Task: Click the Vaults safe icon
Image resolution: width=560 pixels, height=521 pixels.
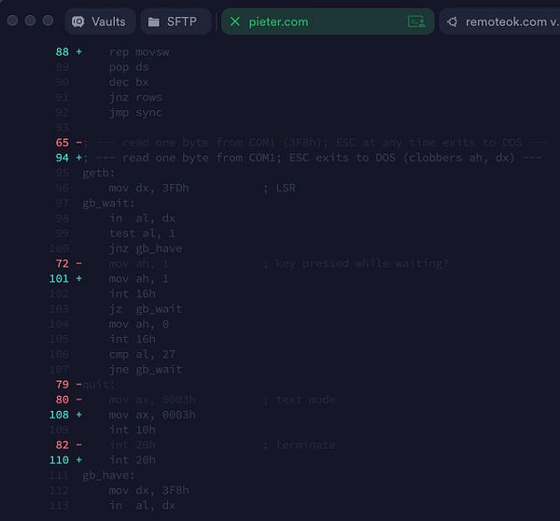Action: (x=78, y=21)
